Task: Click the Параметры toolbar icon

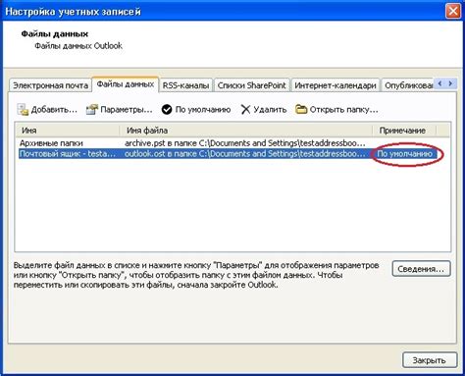Action: tap(92, 110)
